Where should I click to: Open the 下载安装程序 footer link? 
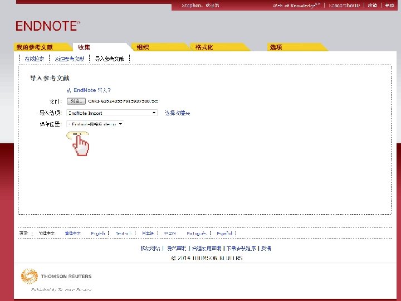click(x=241, y=248)
